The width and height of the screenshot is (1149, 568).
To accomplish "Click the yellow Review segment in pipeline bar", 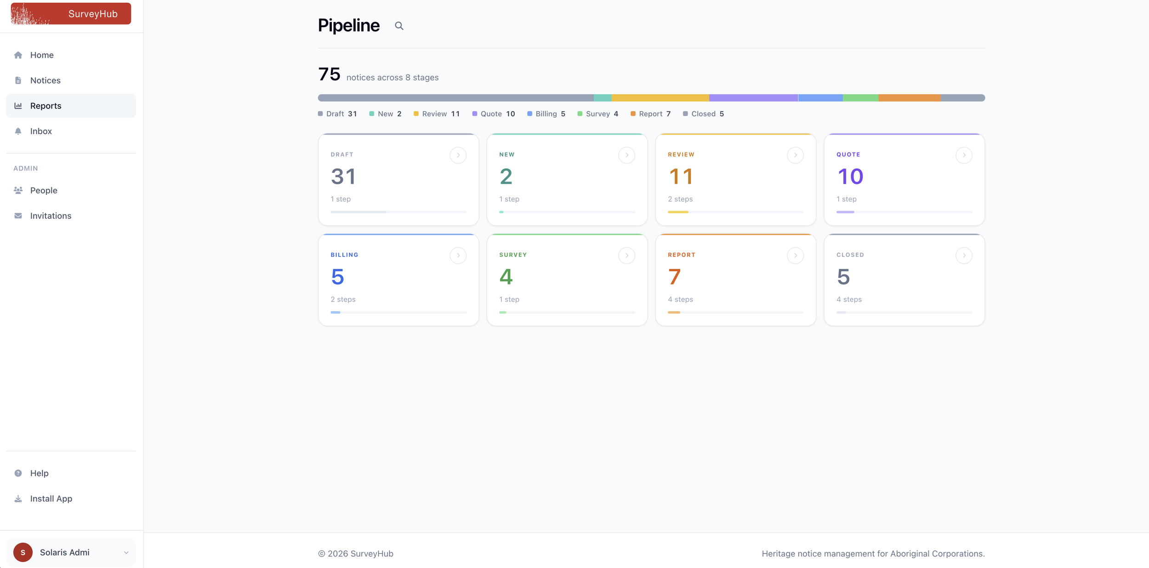I will [660, 98].
